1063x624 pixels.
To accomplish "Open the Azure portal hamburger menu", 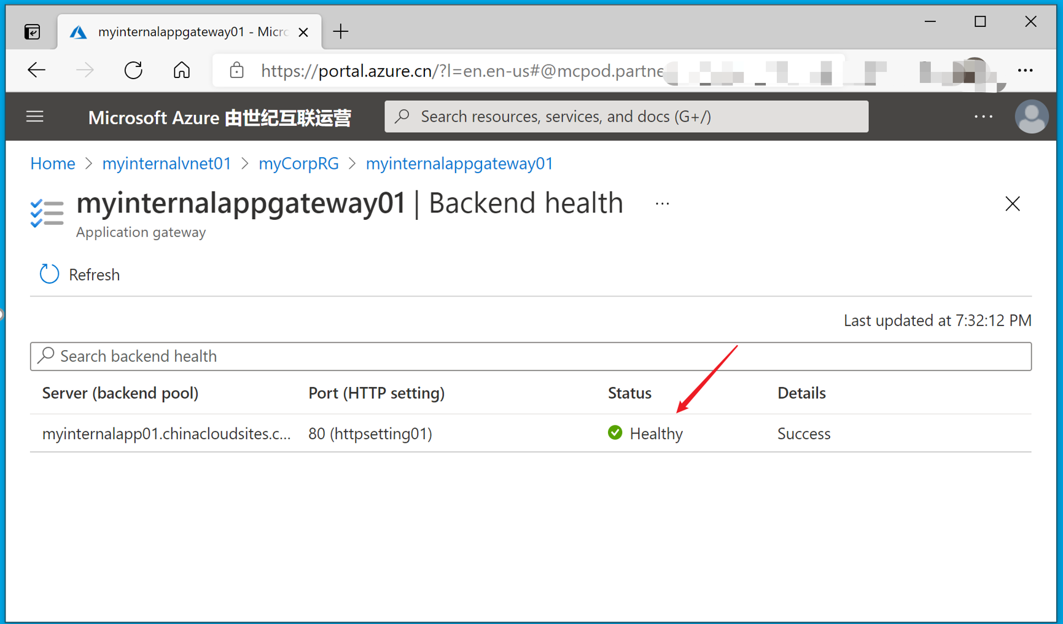I will (x=35, y=117).
